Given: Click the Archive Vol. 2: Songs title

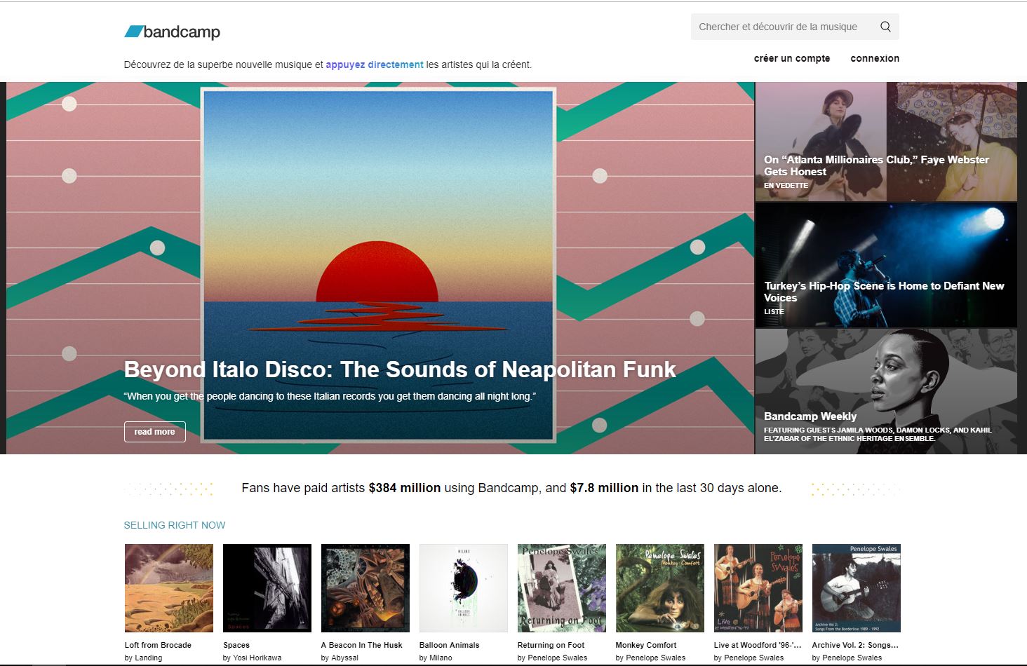Looking at the screenshot, I should (855, 645).
